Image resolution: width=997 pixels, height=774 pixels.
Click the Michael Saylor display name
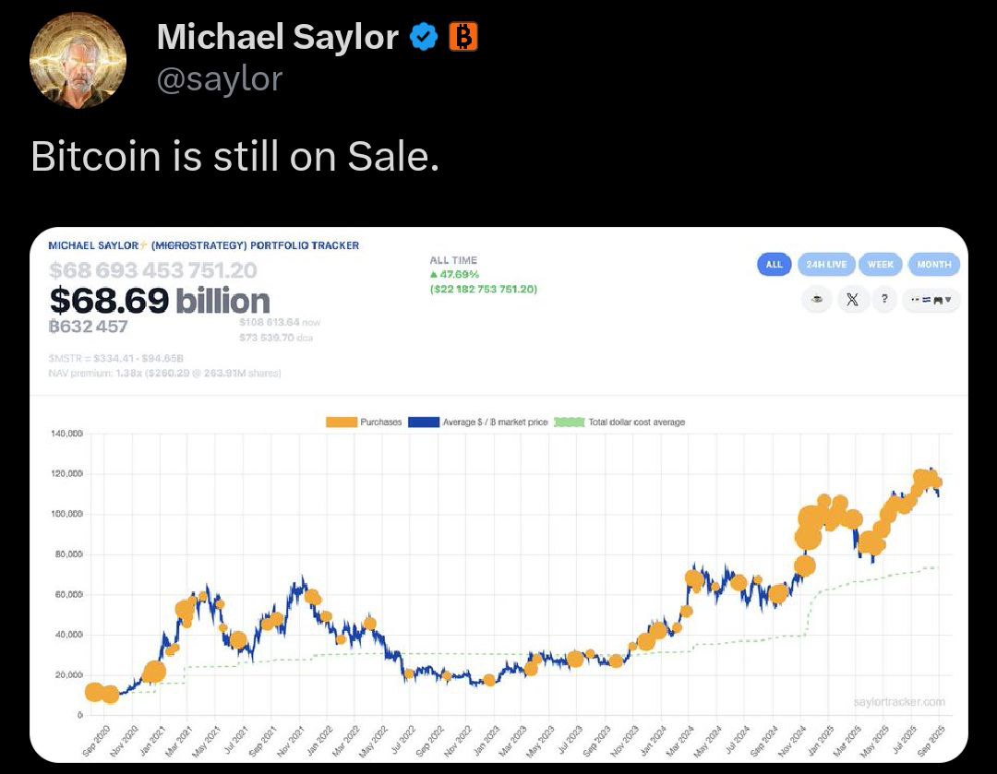pyautogui.click(x=277, y=37)
